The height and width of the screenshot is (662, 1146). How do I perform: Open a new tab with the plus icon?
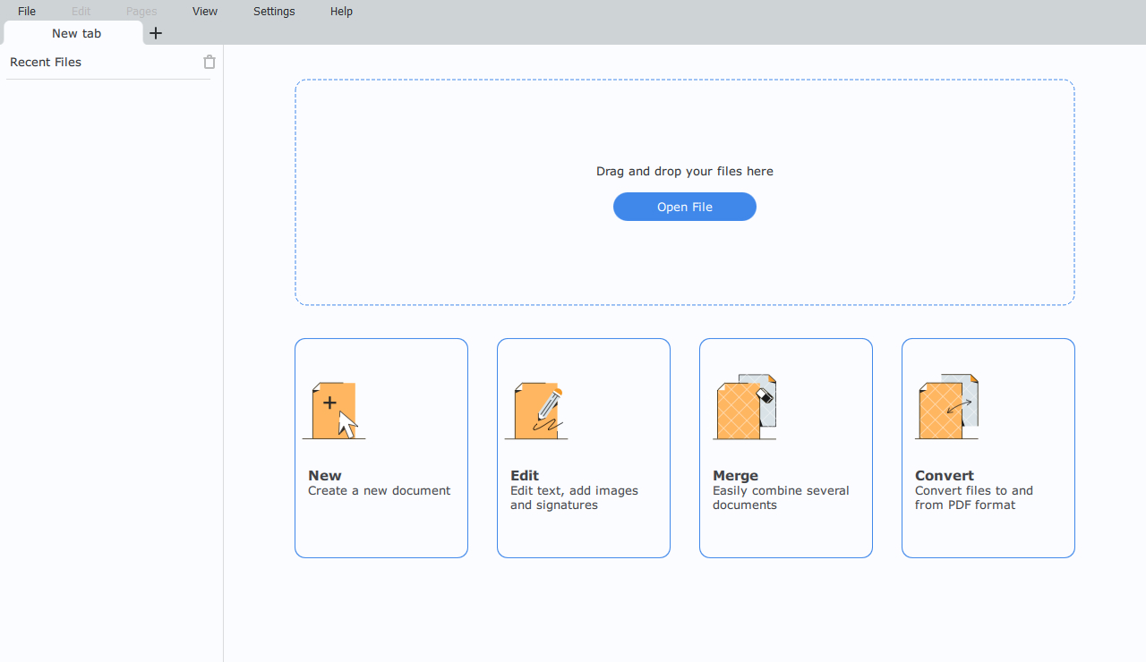point(156,33)
